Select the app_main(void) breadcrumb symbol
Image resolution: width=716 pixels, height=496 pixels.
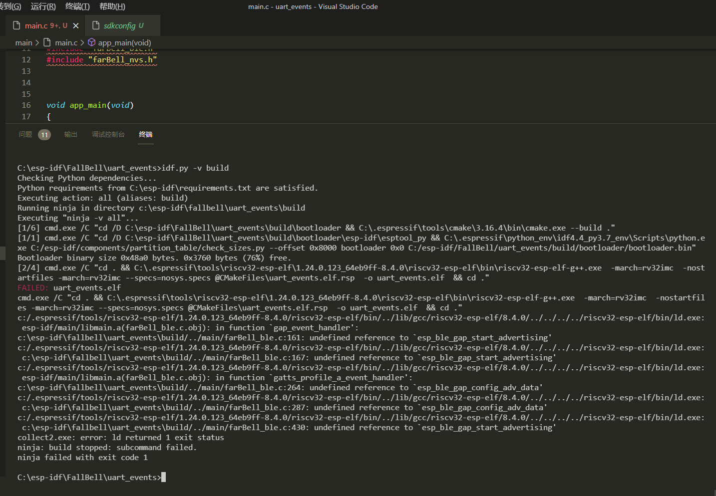(x=124, y=43)
